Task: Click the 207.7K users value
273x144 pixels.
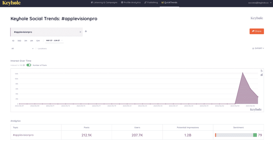Action: click(137, 135)
